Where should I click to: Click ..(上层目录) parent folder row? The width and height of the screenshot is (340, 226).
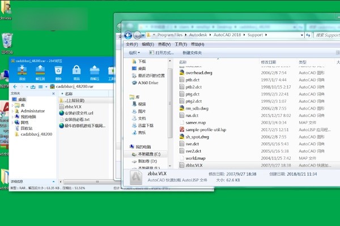coord(86,101)
